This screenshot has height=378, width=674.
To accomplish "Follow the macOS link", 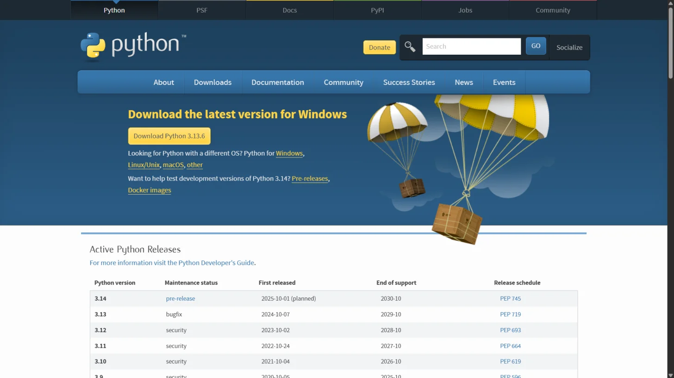I will click(173, 165).
